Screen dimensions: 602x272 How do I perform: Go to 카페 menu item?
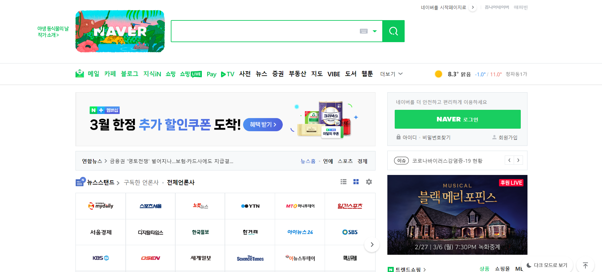click(x=110, y=74)
